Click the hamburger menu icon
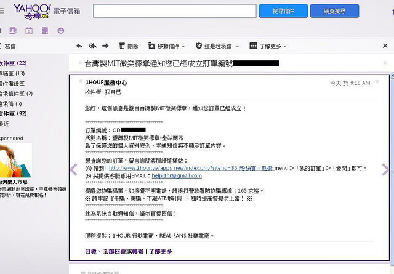The height and width of the screenshot is (274, 394). point(2,11)
